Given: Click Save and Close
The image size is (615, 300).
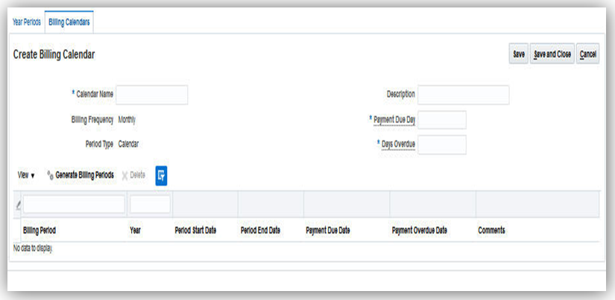Looking at the screenshot, I should [x=552, y=54].
